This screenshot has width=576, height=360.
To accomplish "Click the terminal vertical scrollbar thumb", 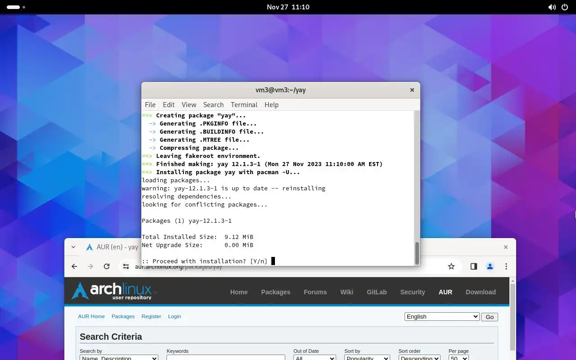I will tap(417, 253).
